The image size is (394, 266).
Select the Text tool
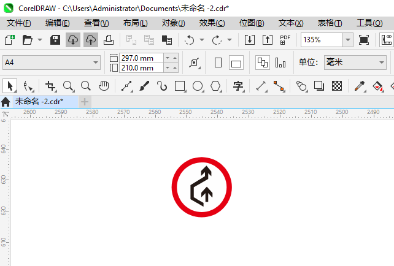[x=238, y=86]
